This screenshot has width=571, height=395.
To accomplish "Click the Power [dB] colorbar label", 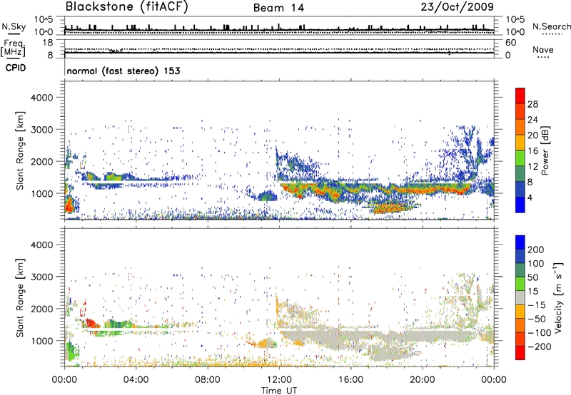I will point(545,151).
